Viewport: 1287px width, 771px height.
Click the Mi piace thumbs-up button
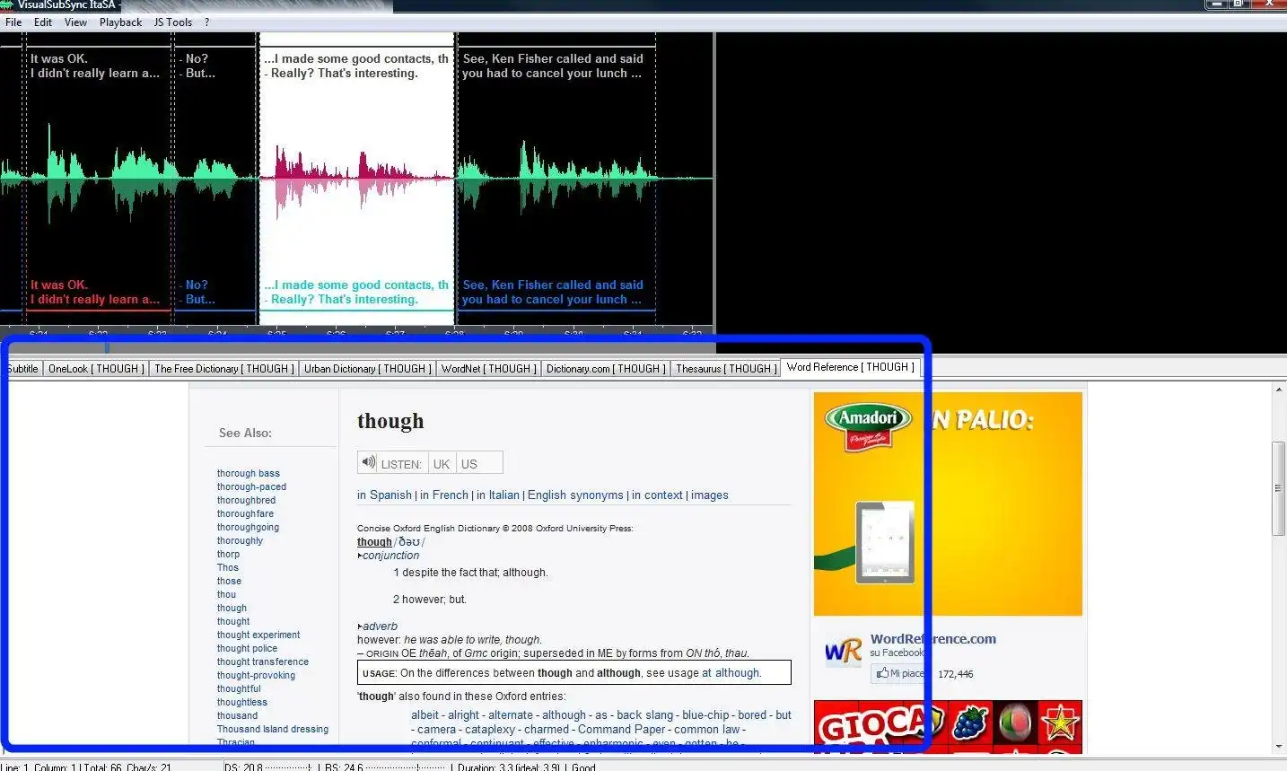900,673
